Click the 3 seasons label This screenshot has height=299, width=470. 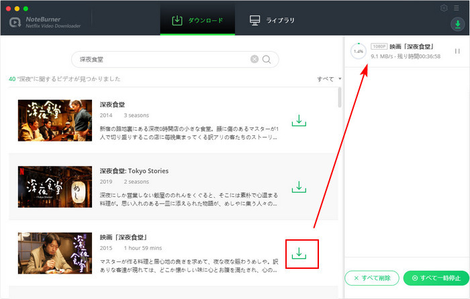(136, 115)
